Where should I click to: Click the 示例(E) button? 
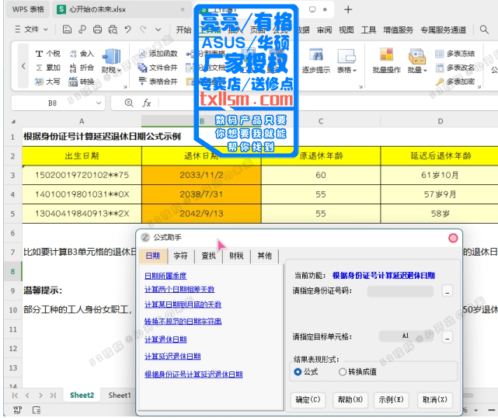[392, 400]
